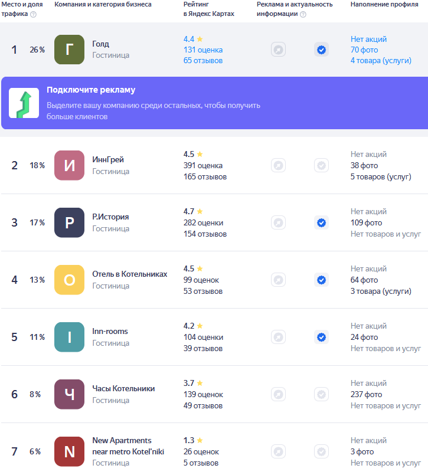Click the ad icon in Inn-rooms row

point(278,337)
